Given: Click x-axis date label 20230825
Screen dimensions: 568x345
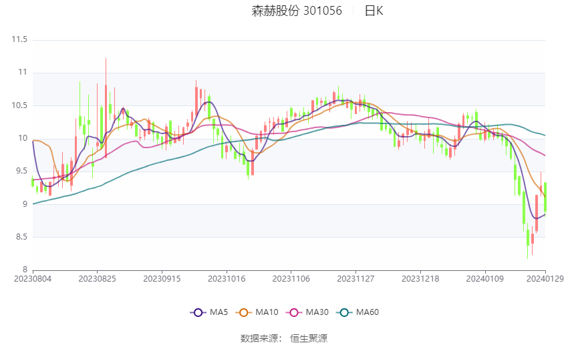Looking at the screenshot, I should point(97,279).
